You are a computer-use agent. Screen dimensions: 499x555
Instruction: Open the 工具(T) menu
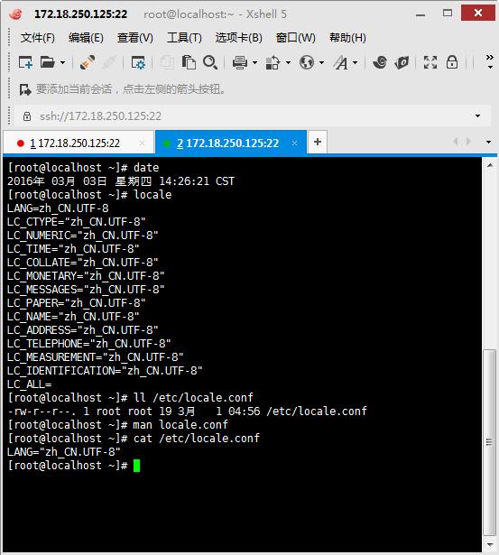[x=184, y=38]
